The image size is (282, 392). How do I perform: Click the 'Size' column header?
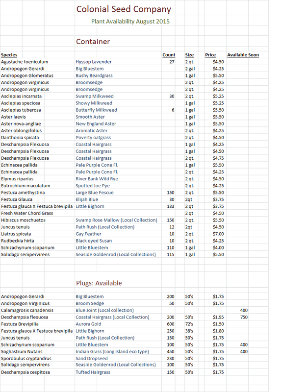pos(189,55)
